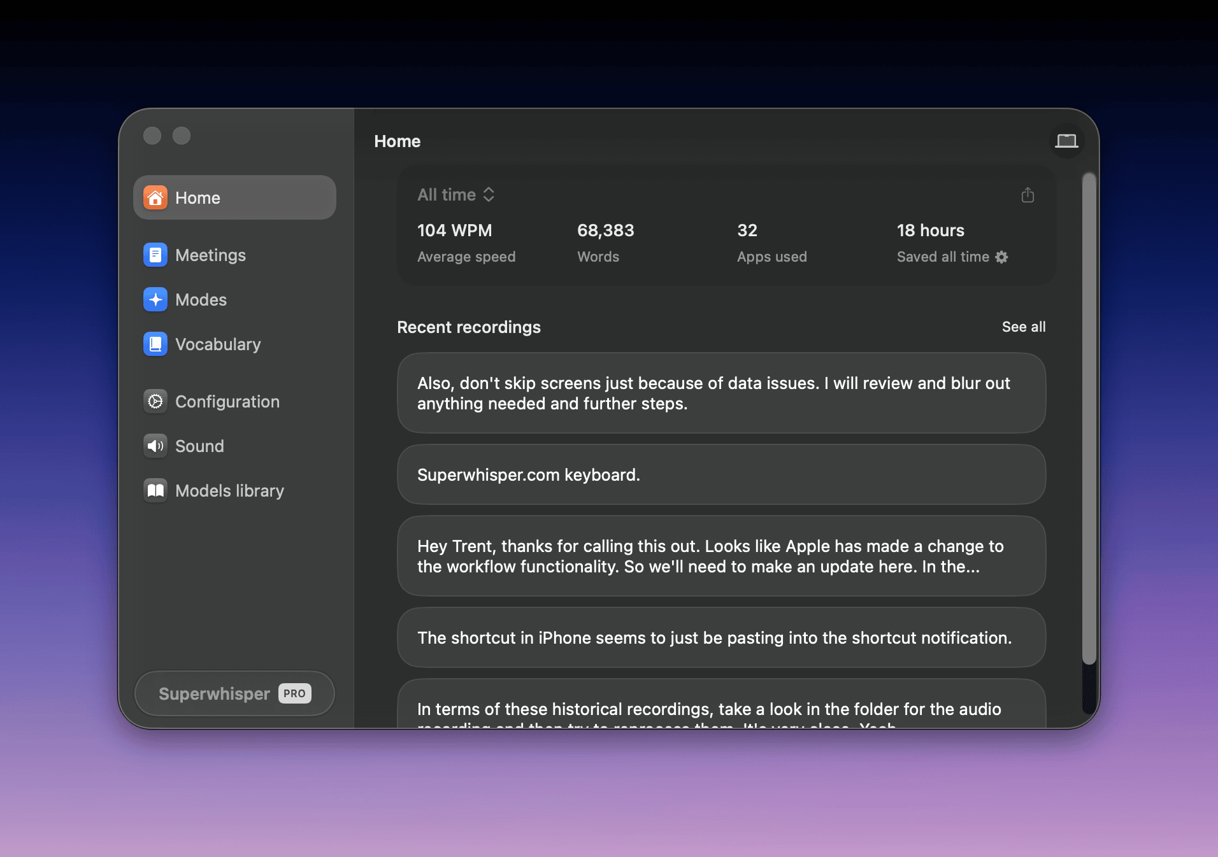1218x857 pixels.
Task: Click the vertical scrollbar in Home panel
Action: click(1089, 418)
